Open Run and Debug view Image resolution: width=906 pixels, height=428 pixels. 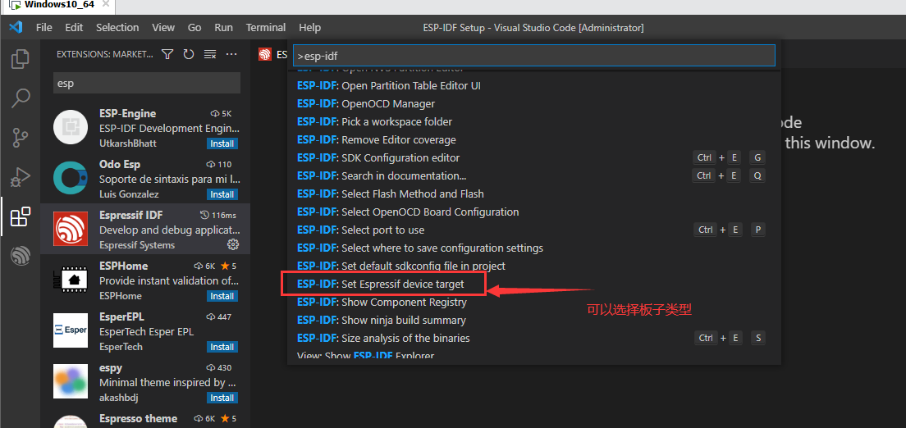(20, 177)
